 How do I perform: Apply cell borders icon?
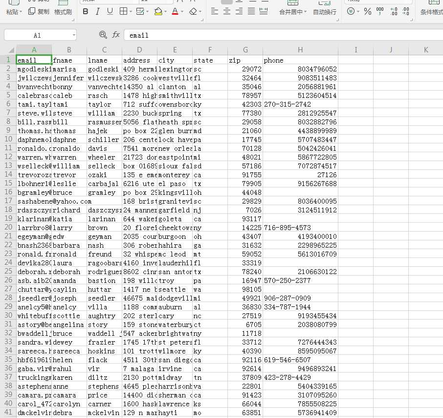(x=123, y=11)
